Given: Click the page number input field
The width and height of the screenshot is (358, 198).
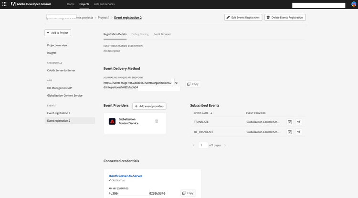Looking at the screenshot, I should pyautogui.click(x=203, y=145).
